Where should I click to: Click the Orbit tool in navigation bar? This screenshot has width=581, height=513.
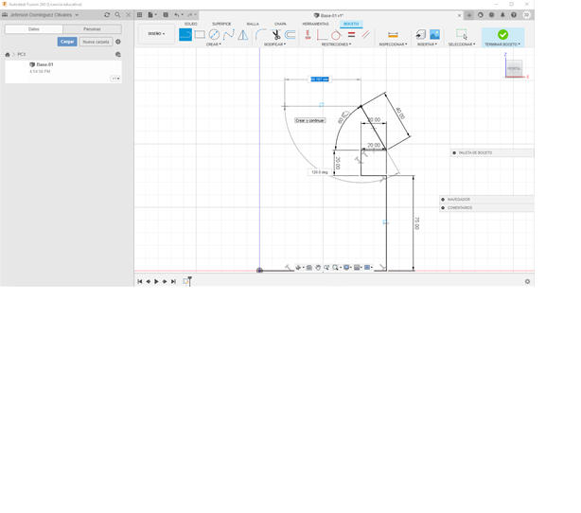click(298, 267)
